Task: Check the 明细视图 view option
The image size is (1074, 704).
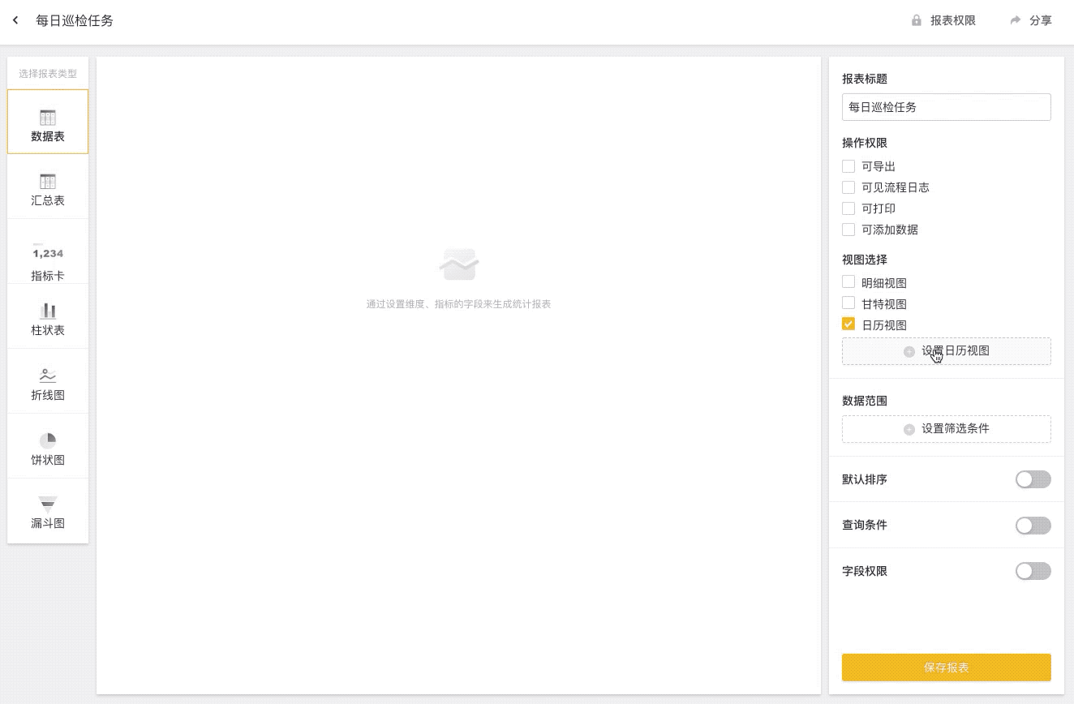Action: [x=848, y=282]
